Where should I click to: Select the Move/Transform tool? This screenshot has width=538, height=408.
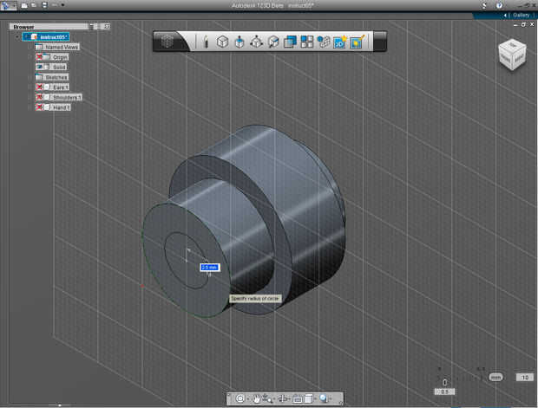256,42
